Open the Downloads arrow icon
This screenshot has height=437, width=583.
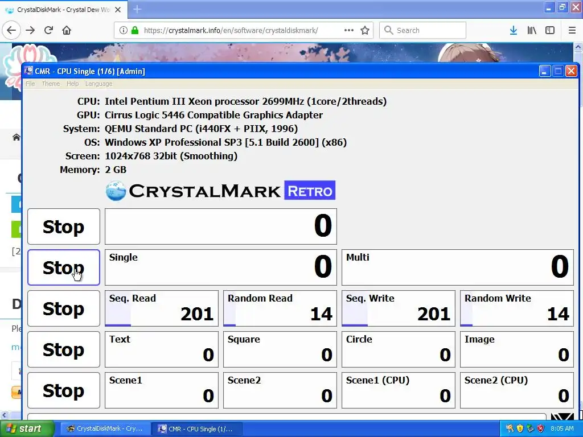click(514, 30)
